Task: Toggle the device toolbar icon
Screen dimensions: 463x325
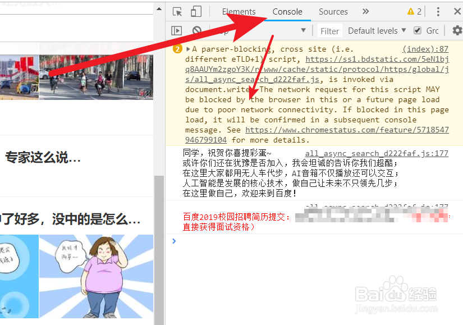Action: pos(196,12)
